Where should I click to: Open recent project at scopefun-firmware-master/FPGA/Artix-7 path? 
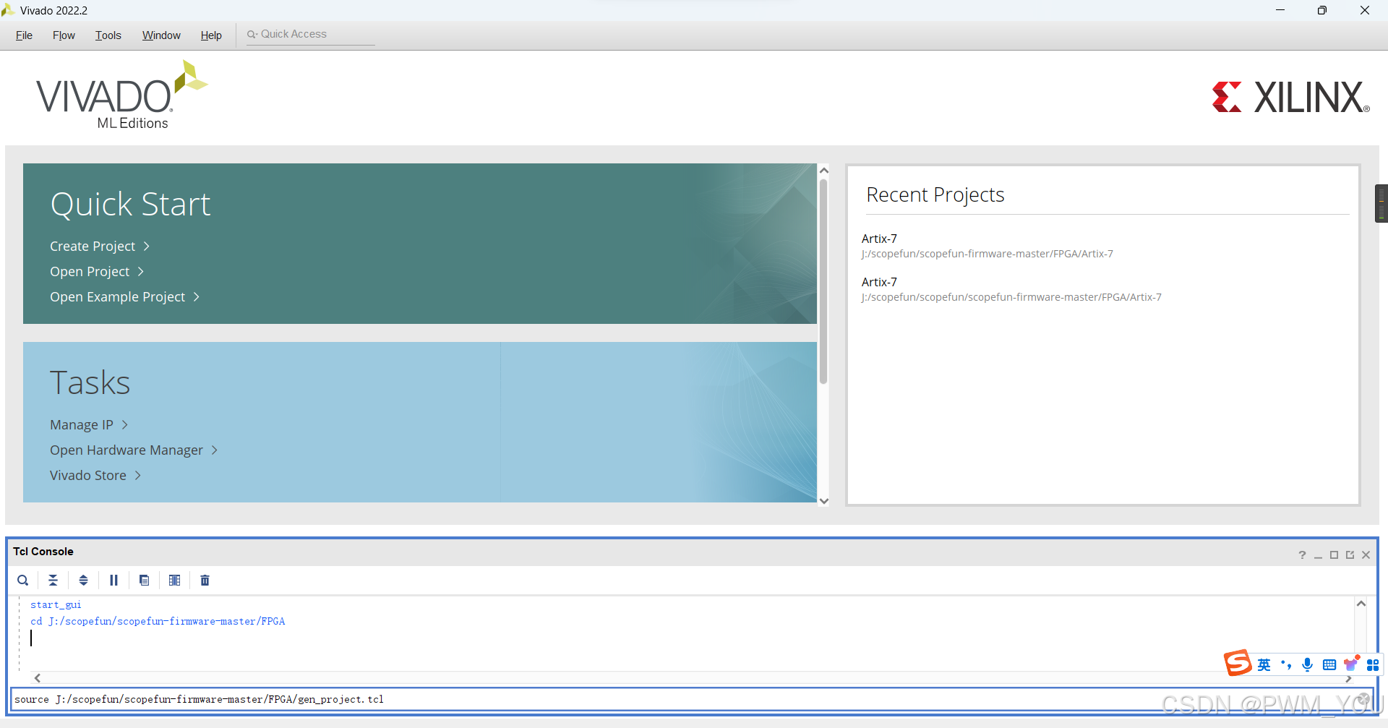coord(987,246)
